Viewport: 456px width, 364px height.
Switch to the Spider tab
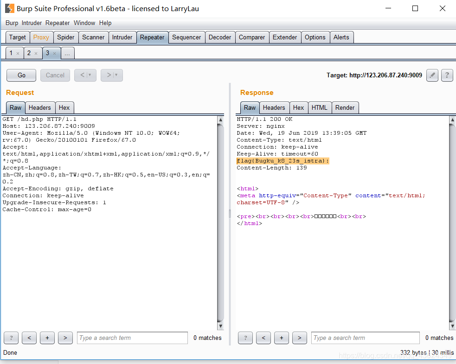click(66, 37)
